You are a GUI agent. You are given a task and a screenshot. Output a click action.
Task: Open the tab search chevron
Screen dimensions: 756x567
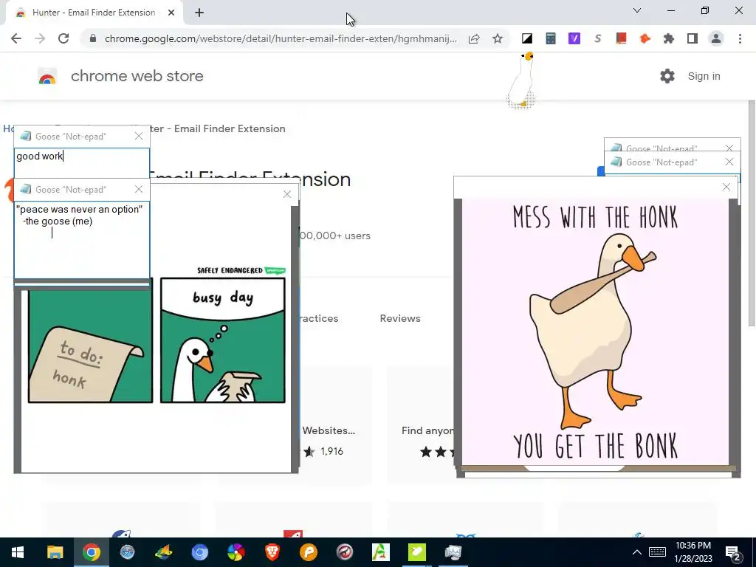pos(637,10)
